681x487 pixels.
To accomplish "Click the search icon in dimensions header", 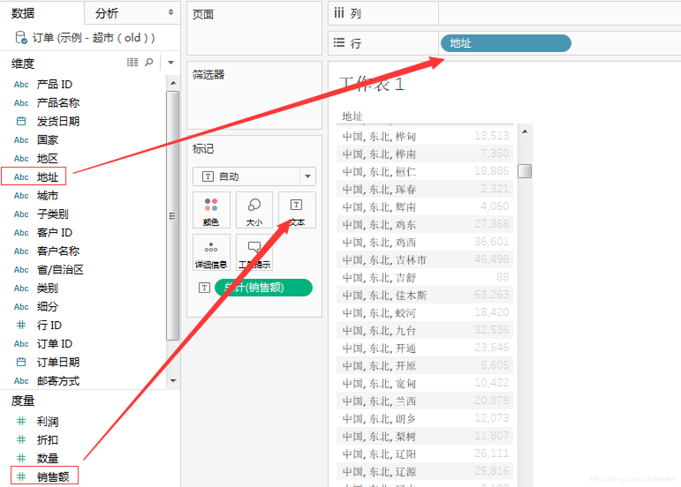I will (x=149, y=62).
